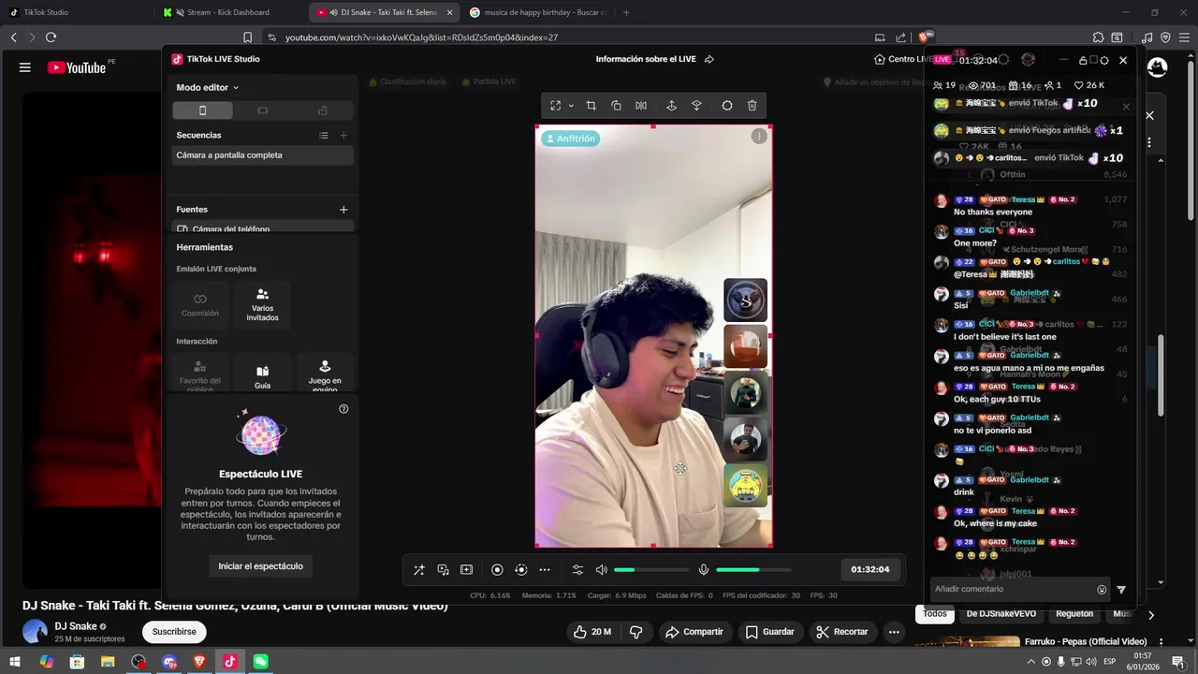Send comment with the paper plane icon
Screen dimensions: 1198x674
pos(1121,590)
